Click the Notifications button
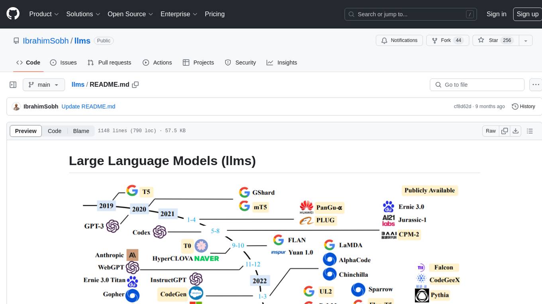Image resolution: width=542 pixels, height=304 pixels. click(x=399, y=40)
